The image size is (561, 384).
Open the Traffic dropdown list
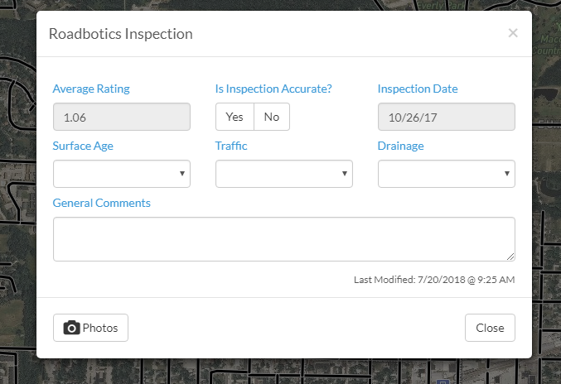pos(284,174)
